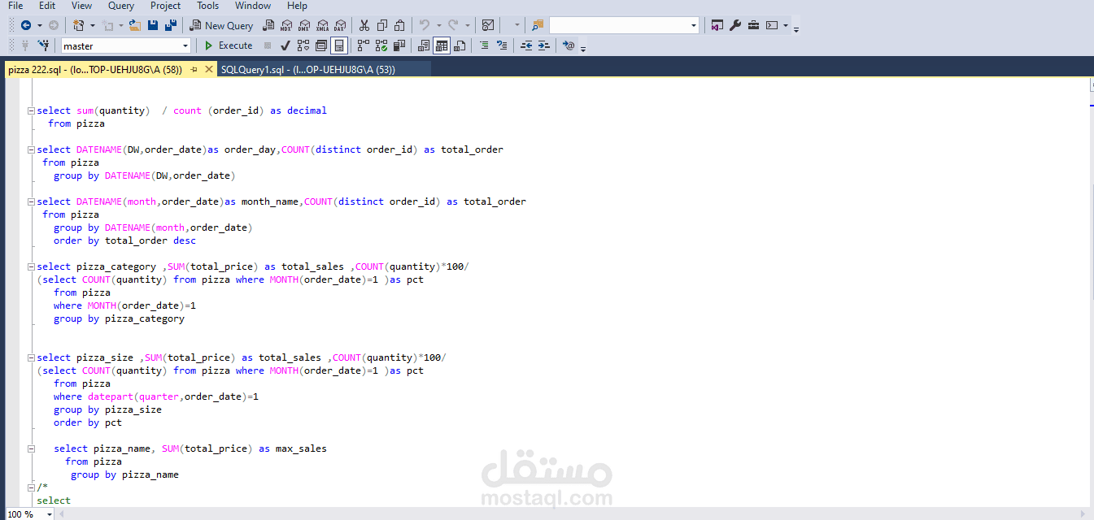This screenshot has width=1094, height=520.
Task: Click the Connect plug icon
Action: click(25, 45)
